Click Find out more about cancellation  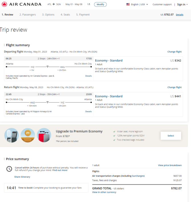(x=60, y=170)
